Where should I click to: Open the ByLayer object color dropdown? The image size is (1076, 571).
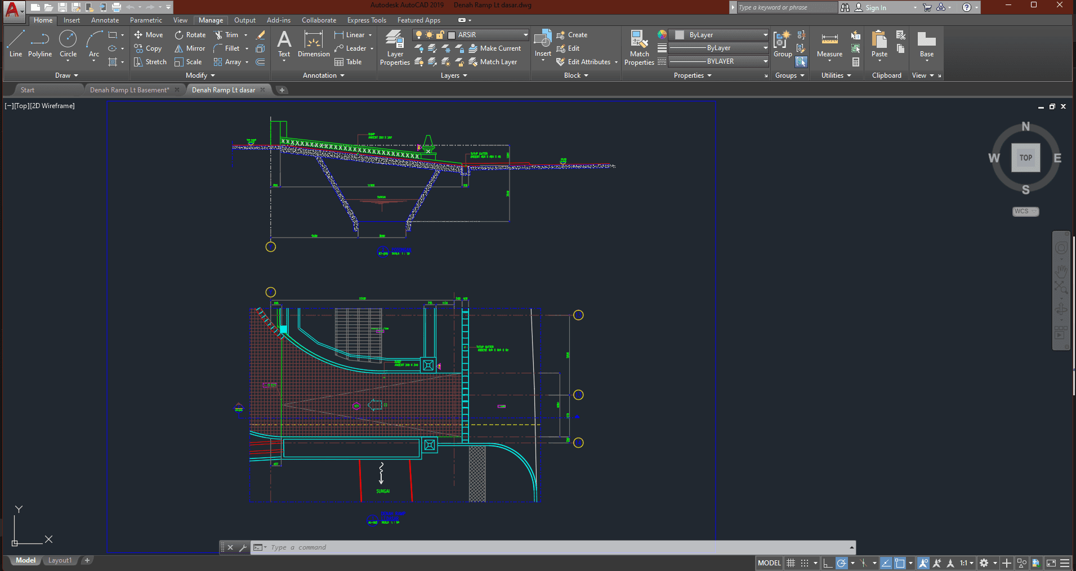(x=765, y=35)
